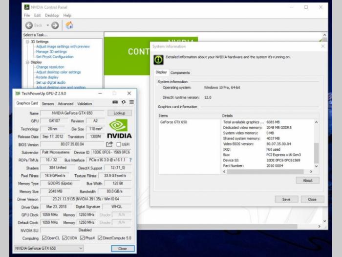
Task: Click the GPU-Z screenshot camera icon
Action: (115, 102)
